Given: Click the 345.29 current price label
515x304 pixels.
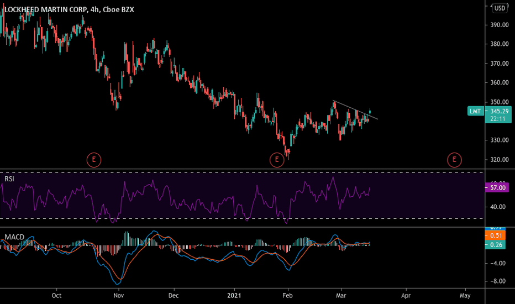Looking at the screenshot, I should pyautogui.click(x=499, y=111).
